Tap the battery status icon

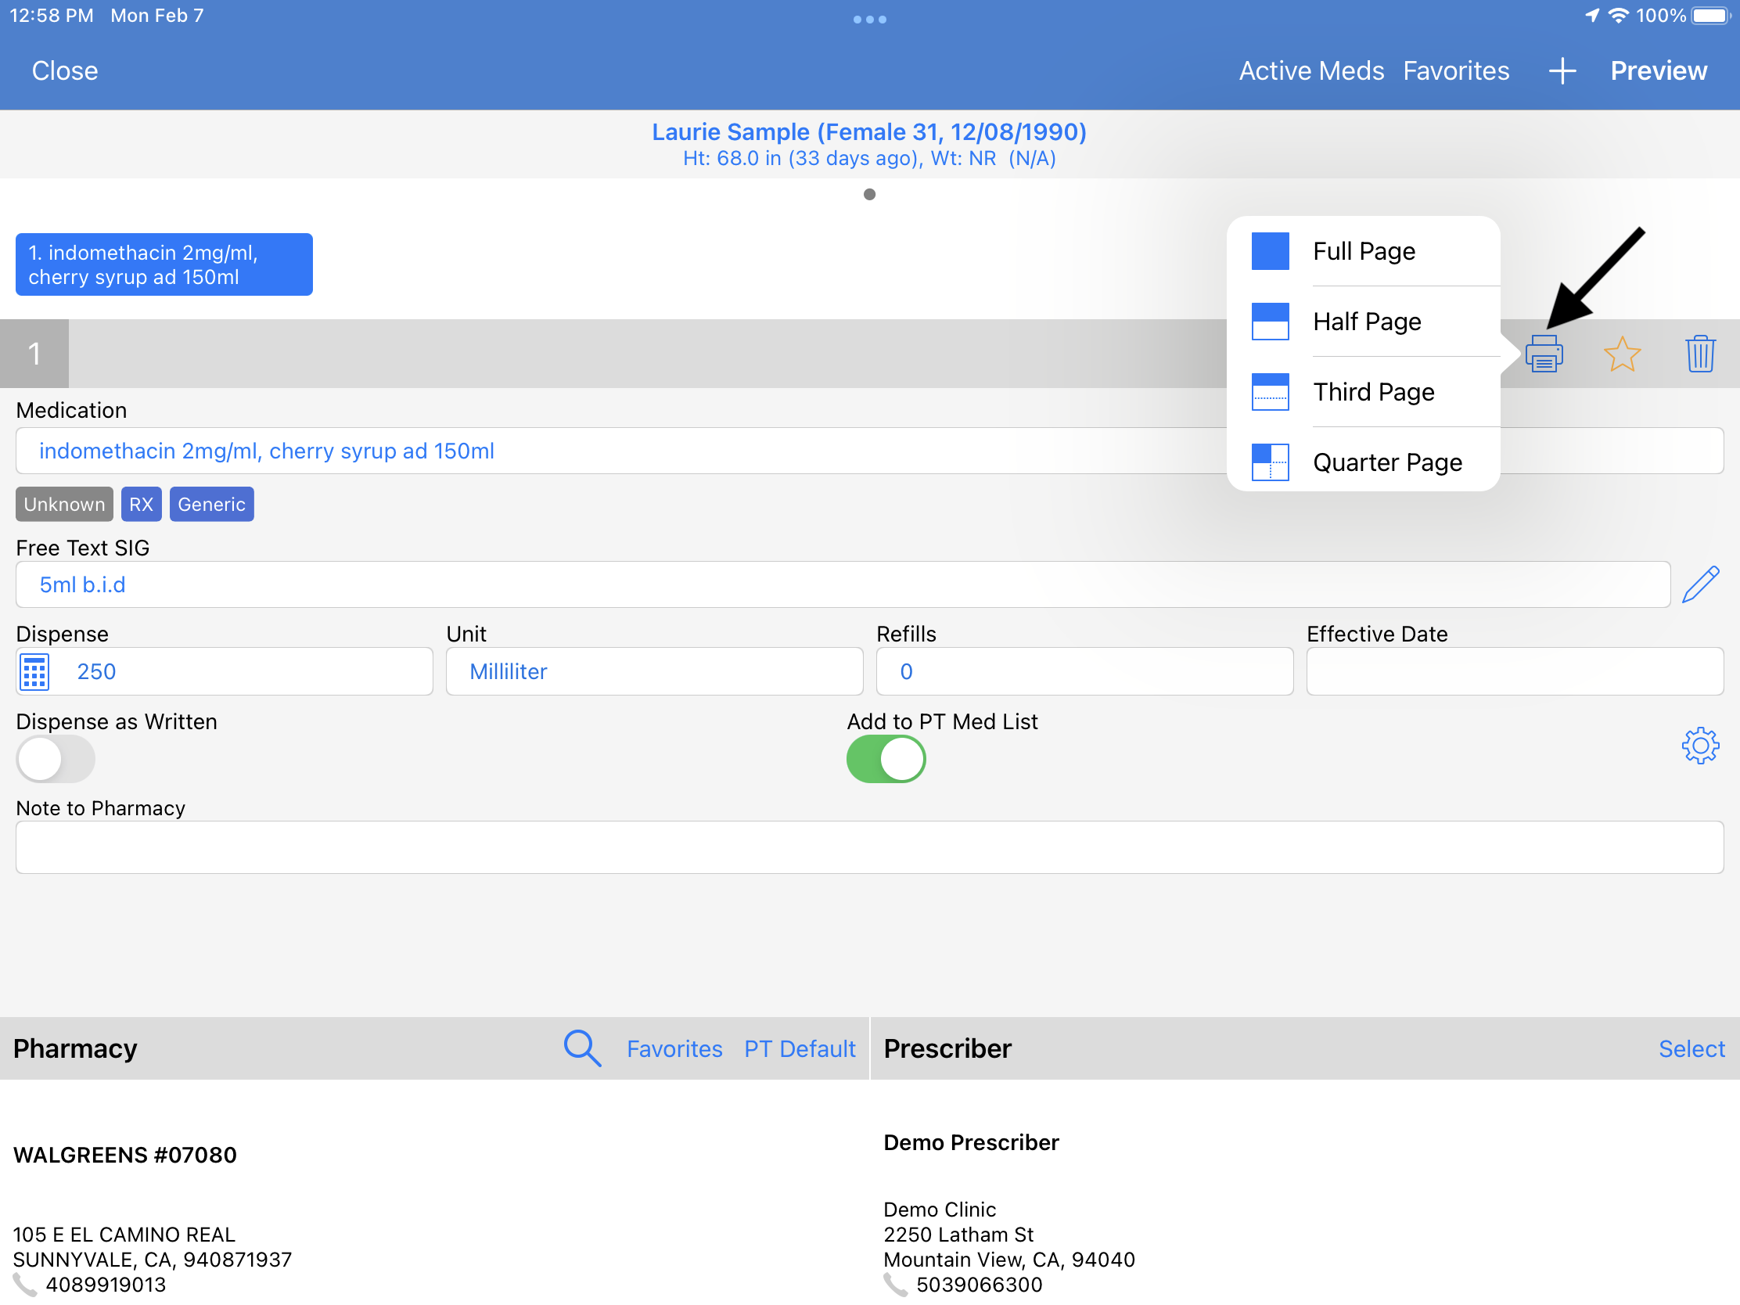(1712, 16)
